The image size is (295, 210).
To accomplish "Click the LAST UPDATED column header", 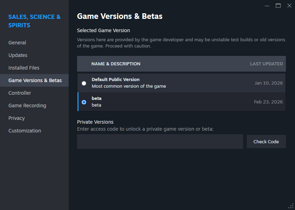I will (266, 64).
